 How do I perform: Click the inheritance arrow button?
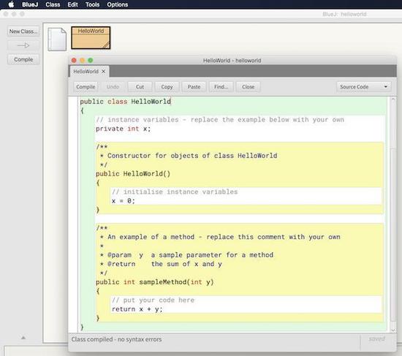(23, 45)
